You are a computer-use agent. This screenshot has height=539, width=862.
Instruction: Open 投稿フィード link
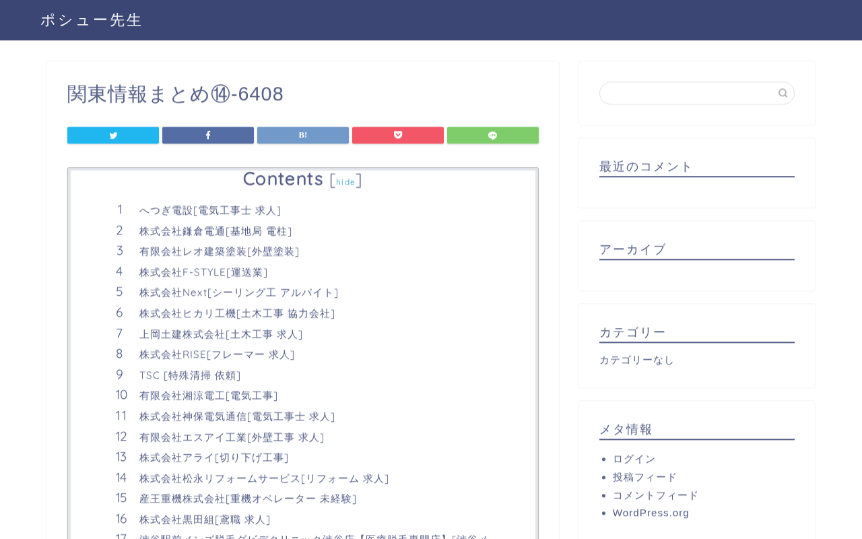pos(644,476)
